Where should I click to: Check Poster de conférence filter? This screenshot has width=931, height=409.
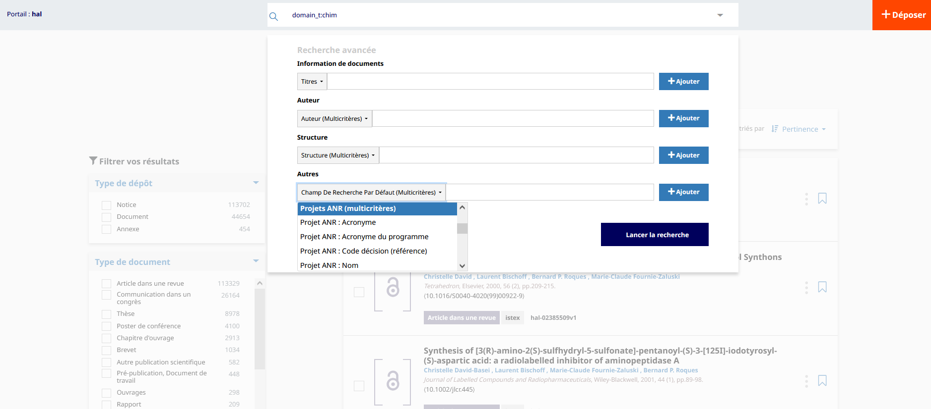pos(106,326)
